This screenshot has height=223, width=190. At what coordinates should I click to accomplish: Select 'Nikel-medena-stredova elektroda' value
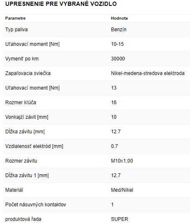pyautogui.click(x=147, y=73)
